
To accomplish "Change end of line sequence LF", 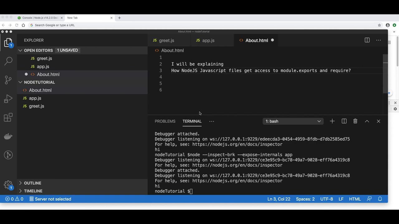I will 341,199.
